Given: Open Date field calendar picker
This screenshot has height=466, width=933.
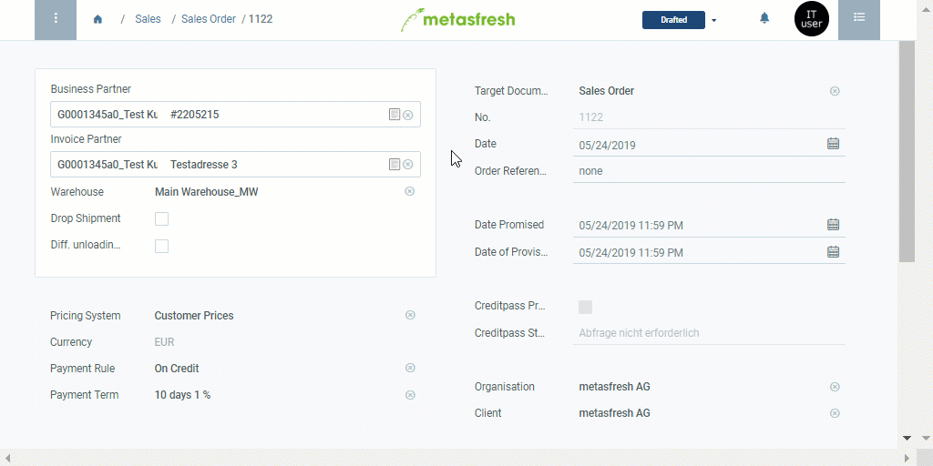Looking at the screenshot, I should [833, 144].
